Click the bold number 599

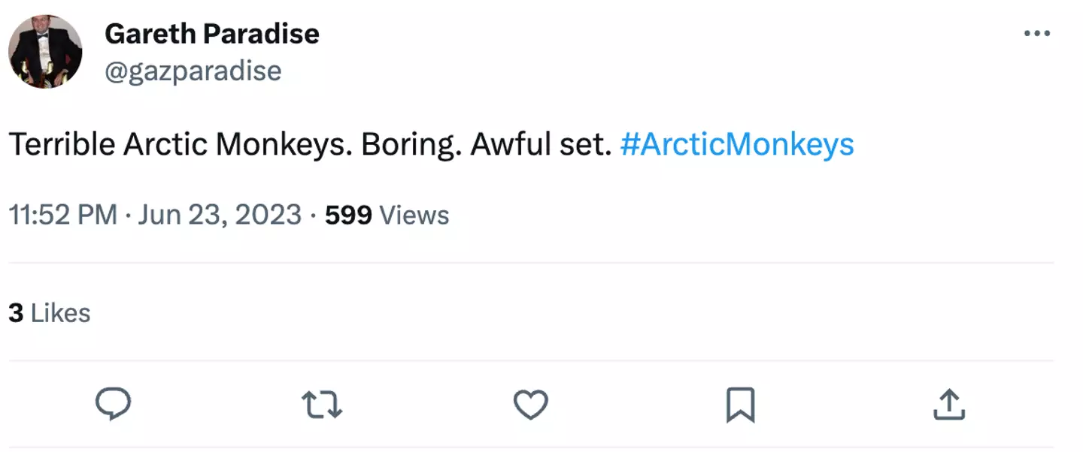tap(348, 215)
